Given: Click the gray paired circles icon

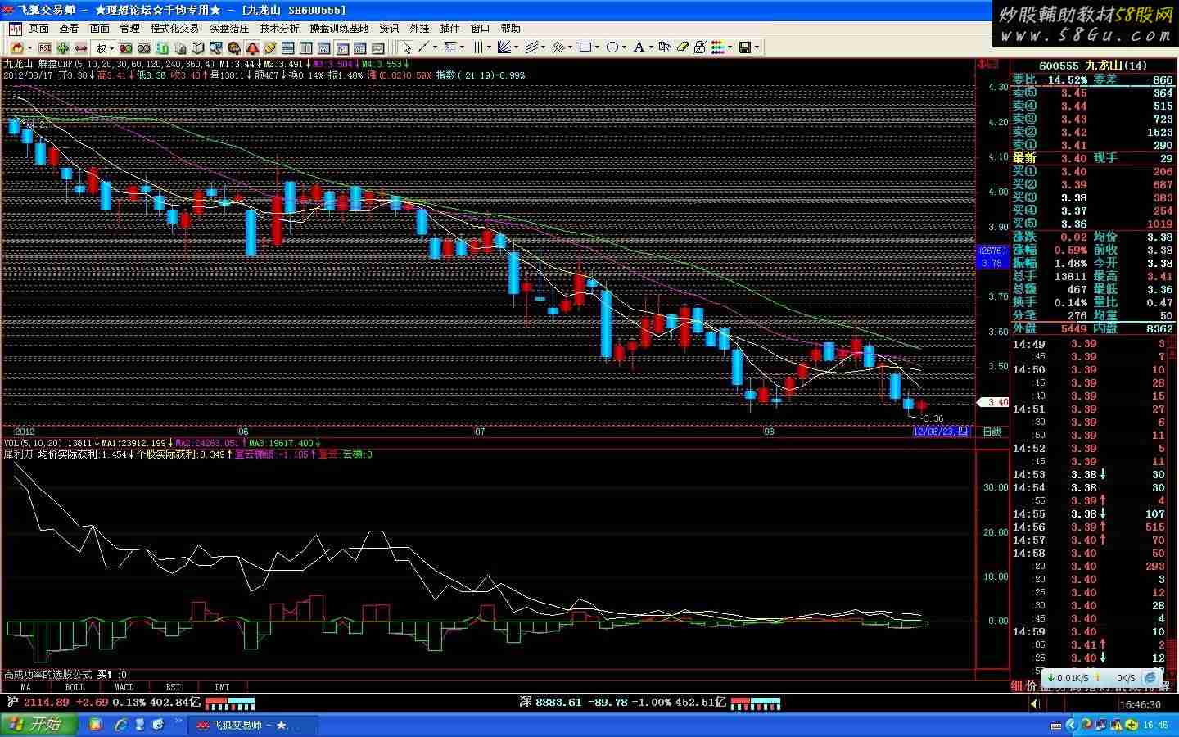Looking at the screenshot, I should (143, 47).
